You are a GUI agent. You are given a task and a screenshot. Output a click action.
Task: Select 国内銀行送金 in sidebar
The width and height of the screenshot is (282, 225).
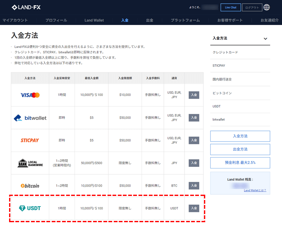pos(240,79)
